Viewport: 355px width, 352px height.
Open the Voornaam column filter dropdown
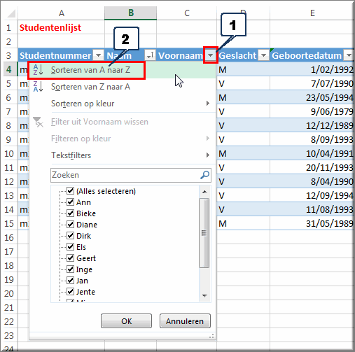click(x=211, y=55)
